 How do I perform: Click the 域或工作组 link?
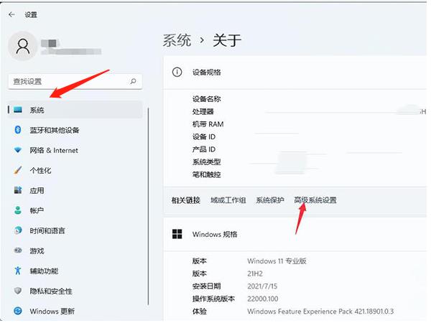228,200
